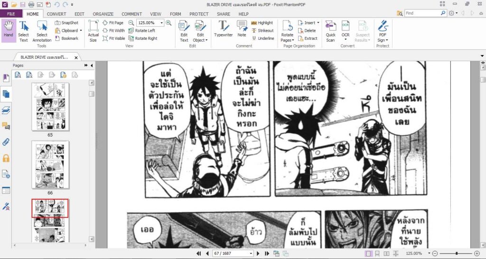Viewport: 486px width, 259px height.
Task: Switch to the COMMENT ribbon tab
Action: point(132,14)
